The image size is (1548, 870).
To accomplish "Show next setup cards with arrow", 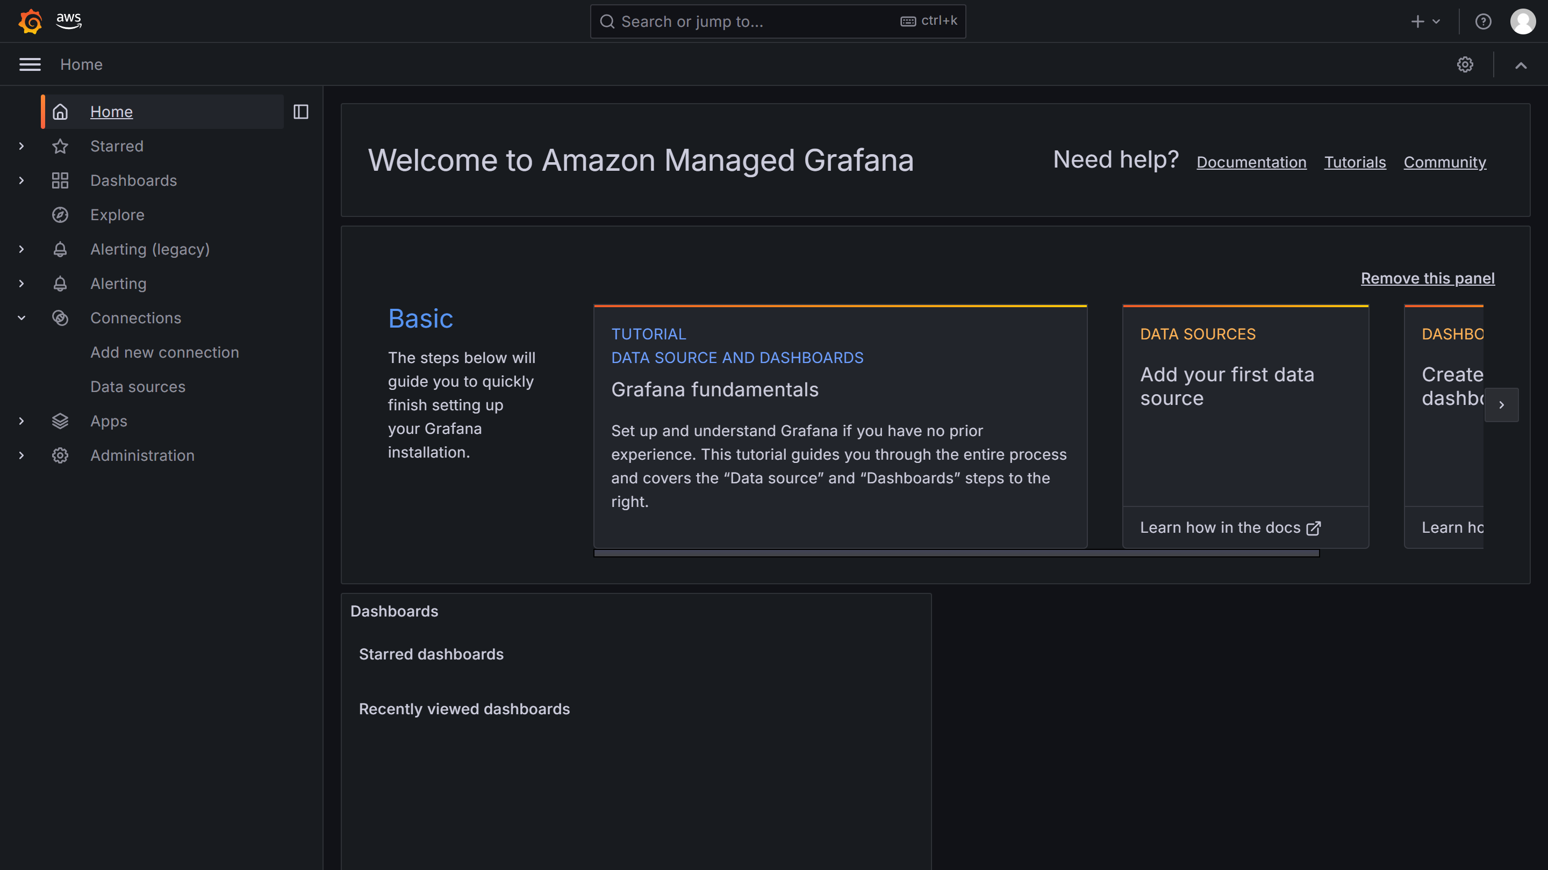I will (1501, 405).
